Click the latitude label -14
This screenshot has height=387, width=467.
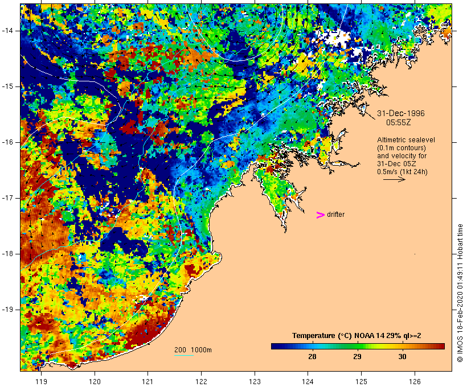click(7, 30)
